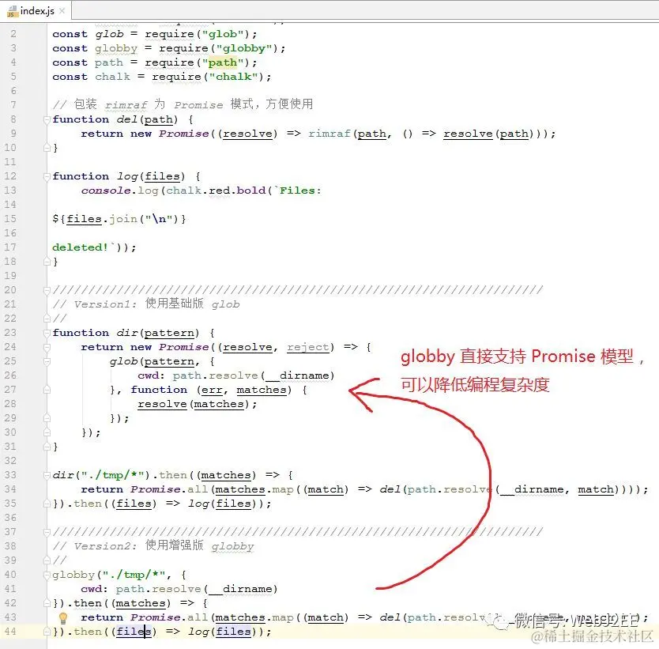
Task: Click console on line 13
Action: point(106,191)
